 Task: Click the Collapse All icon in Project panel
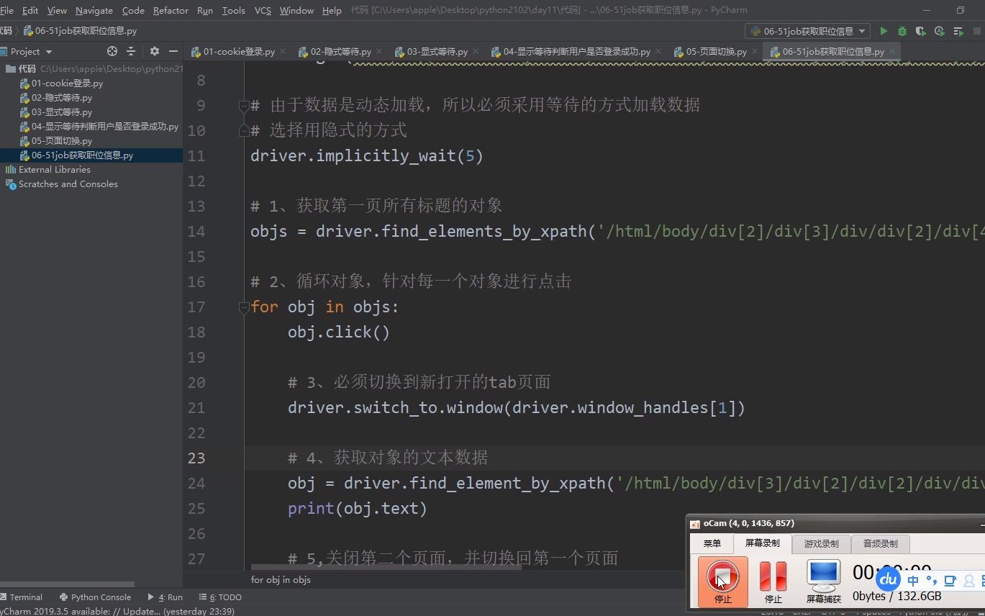point(131,51)
